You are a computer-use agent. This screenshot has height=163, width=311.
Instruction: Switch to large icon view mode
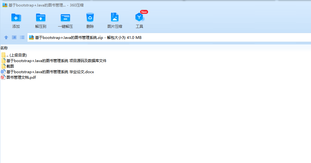coord(14,37)
